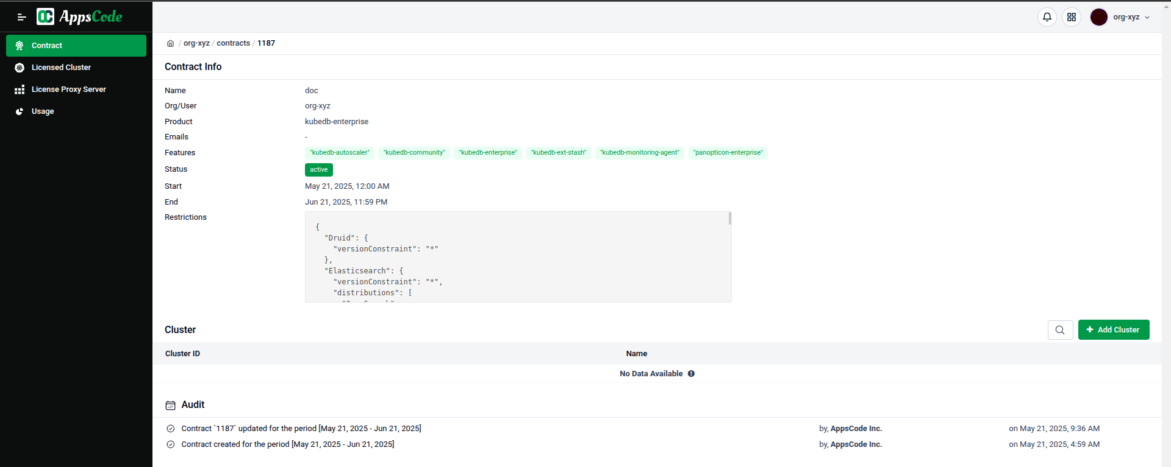The image size is (1171, 467).
Task: Click the cluster search icon button
Action: pyautogui.click(x=1060, y=330)
